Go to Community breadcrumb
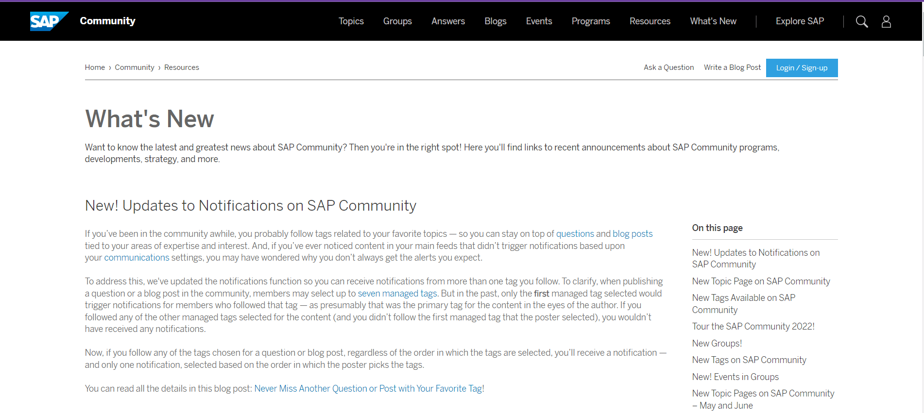Screen dimensions: 924x413 coord(135,67)
